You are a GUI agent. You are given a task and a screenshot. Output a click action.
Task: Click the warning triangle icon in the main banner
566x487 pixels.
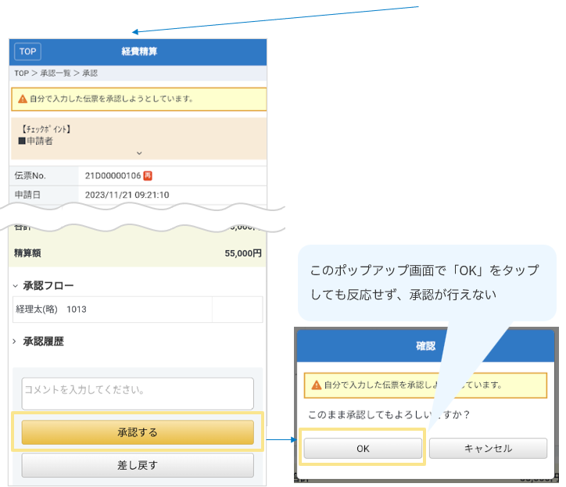pyautogui.click(x=22, y=99)
